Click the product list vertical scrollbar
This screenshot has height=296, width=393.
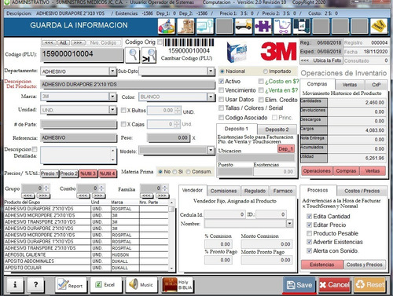[171, 236]
